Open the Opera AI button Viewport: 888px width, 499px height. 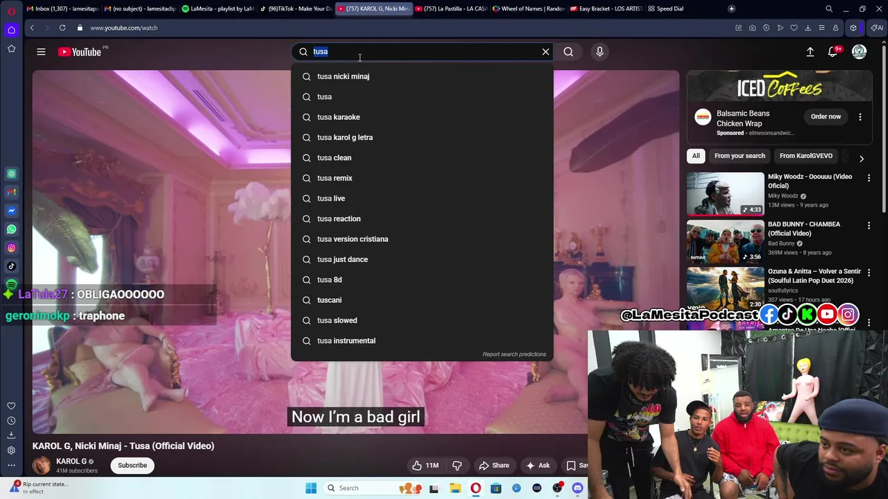[x=877, y=28]
